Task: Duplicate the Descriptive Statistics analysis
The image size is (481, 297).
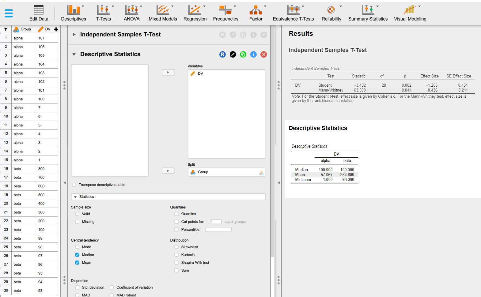Action: 243,55
